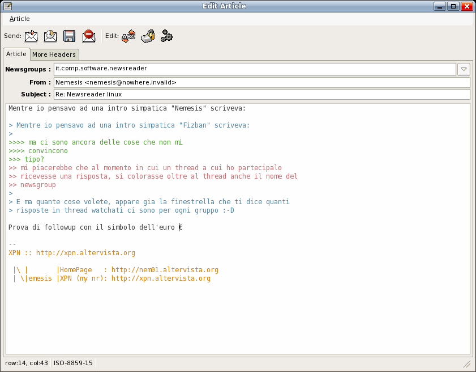Screen dimensions: 476x372
Task: Close the Edit Article window
Action: click(467, 6)
